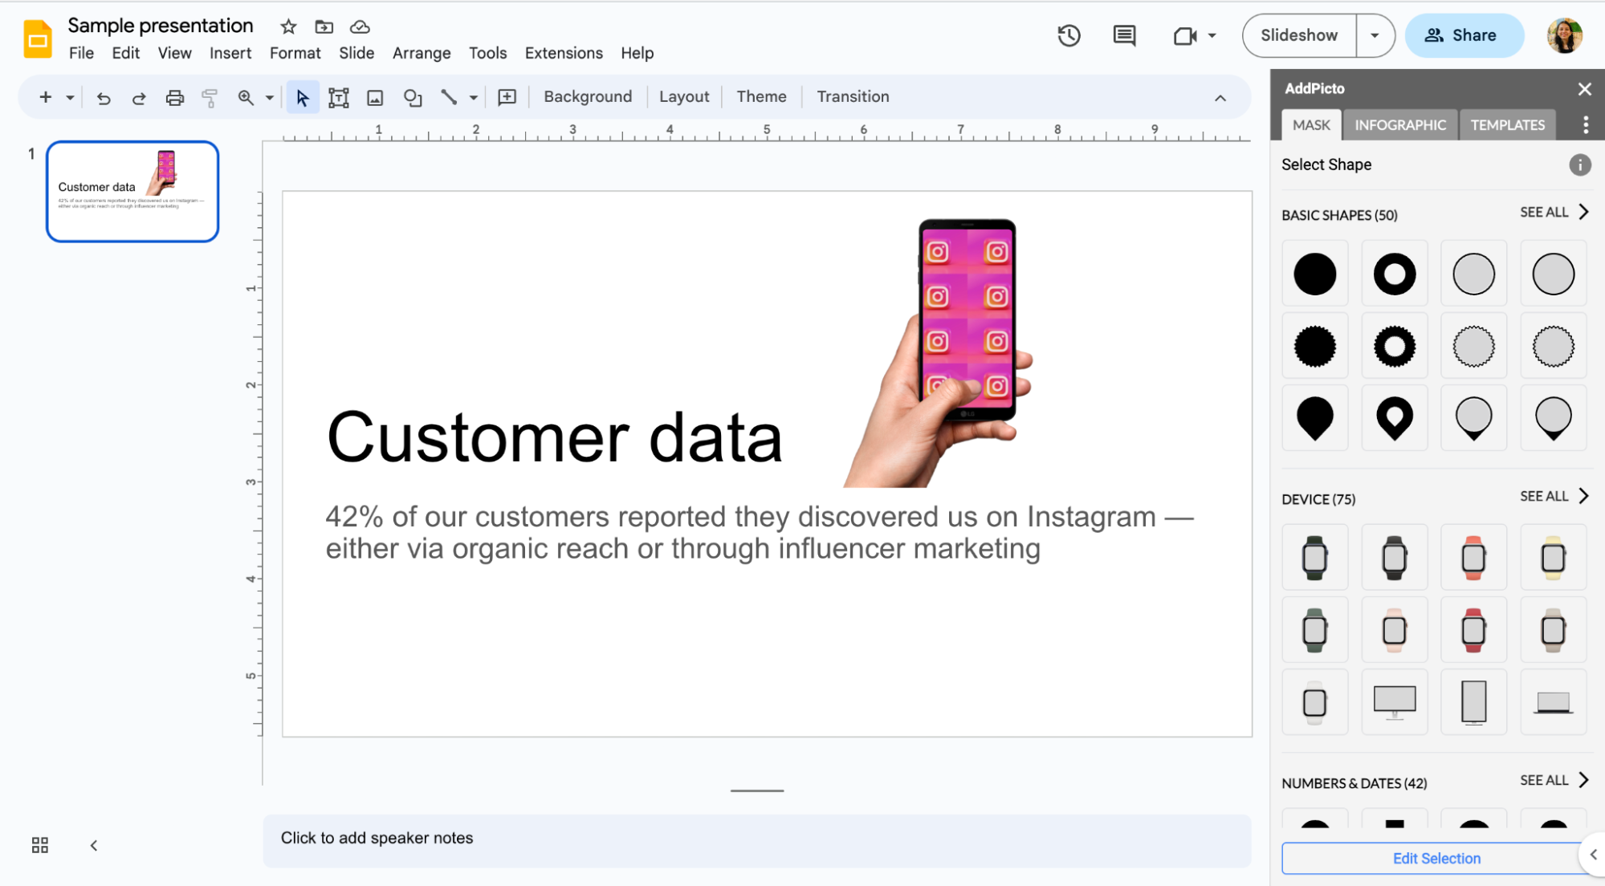
Task: Select the red-band smartwatch shape
Action: tap(1474, 629)
